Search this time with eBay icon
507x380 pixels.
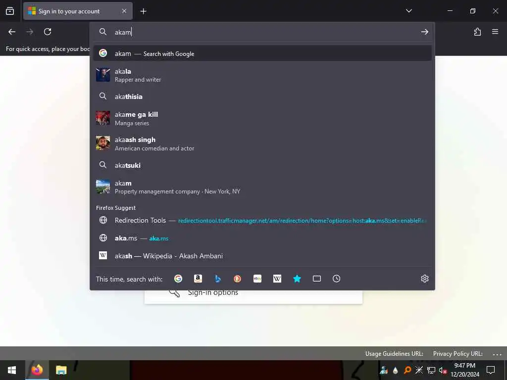click(x=257, y=279)
